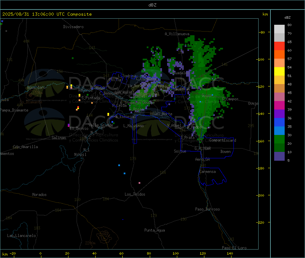Click the yellow 54 dBZ legend swatch
The height and width of the screenshot is (258, 305).
pos(279,72)
